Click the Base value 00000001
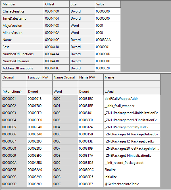Image resolution: width=171 pixels, height=190 pixels. 108,47
